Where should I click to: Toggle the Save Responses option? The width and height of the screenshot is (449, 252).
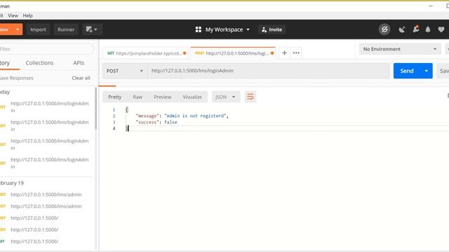tap(16, 78)
